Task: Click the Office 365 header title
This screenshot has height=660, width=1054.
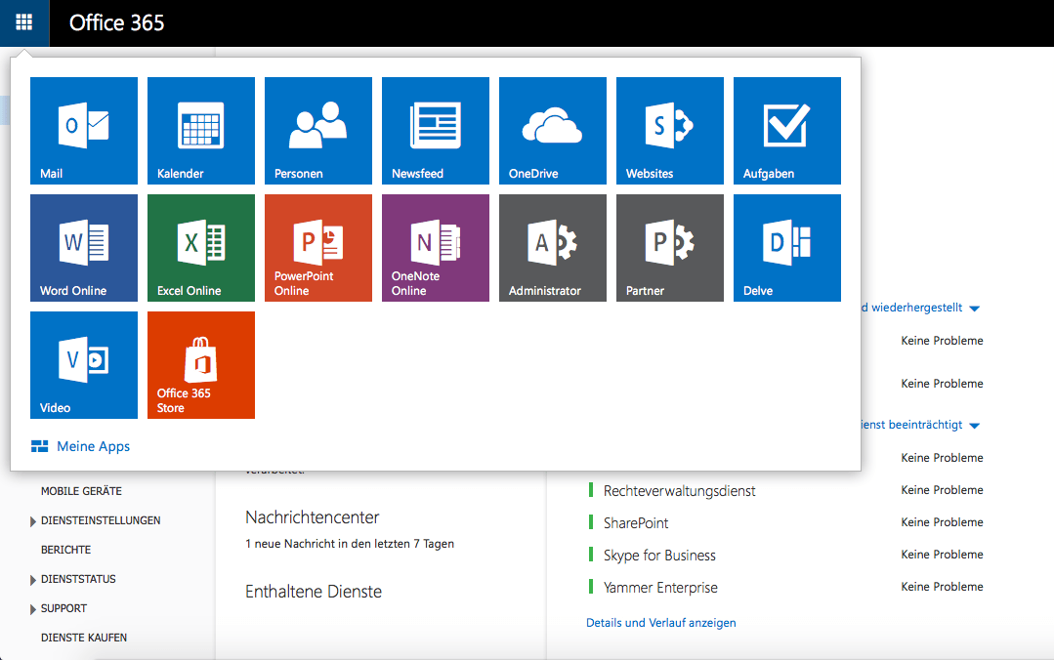Action: pyautogui.click(x=117, y=22)
